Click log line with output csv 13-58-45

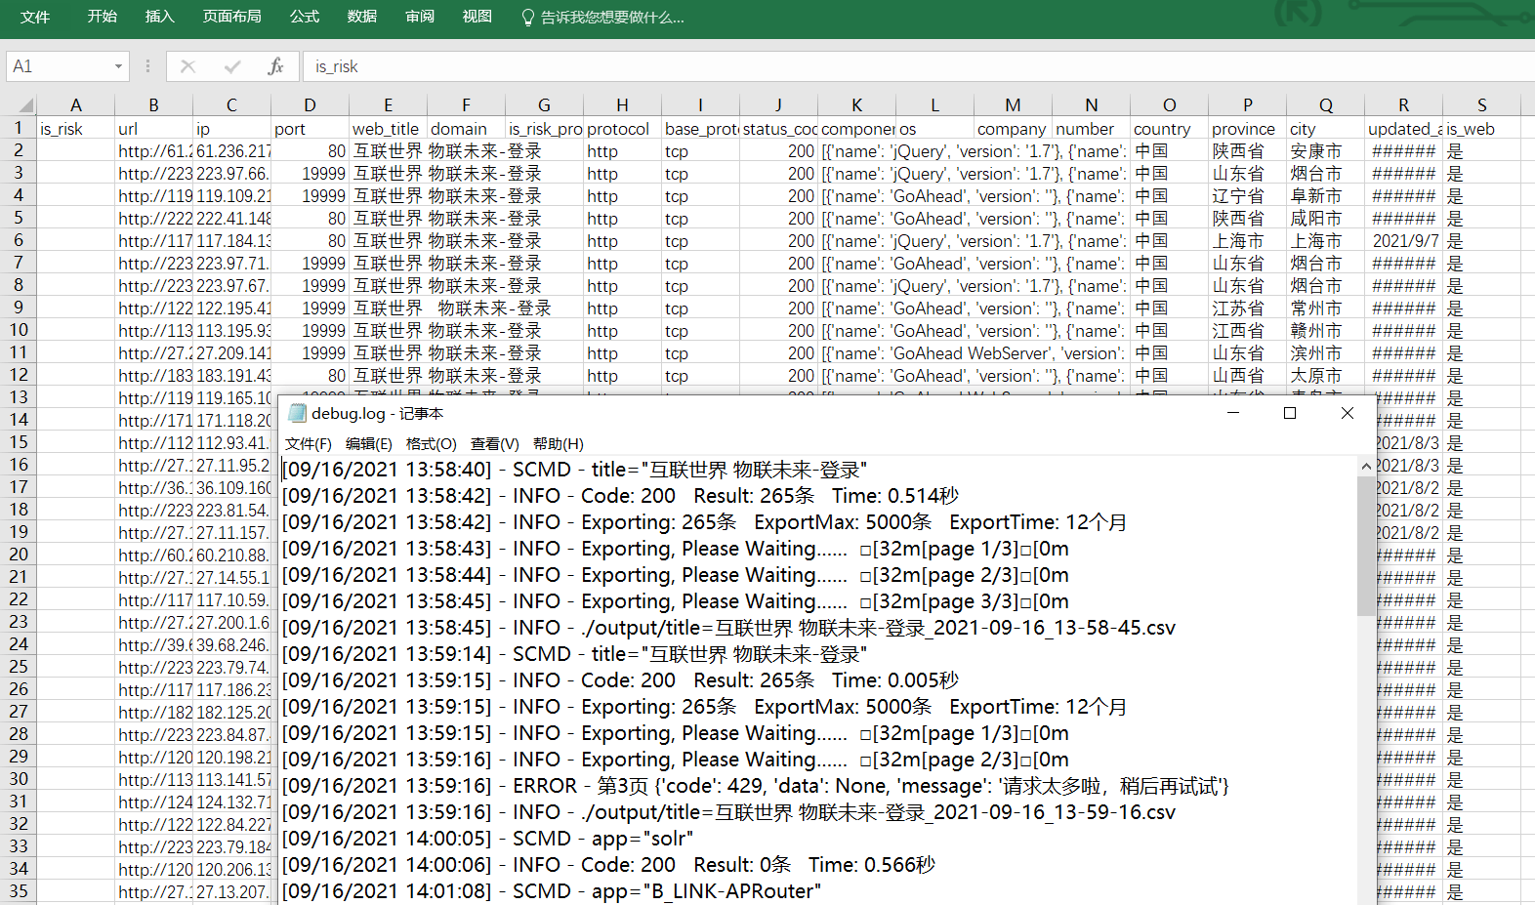pyautogui.click(x=729, y=628)
